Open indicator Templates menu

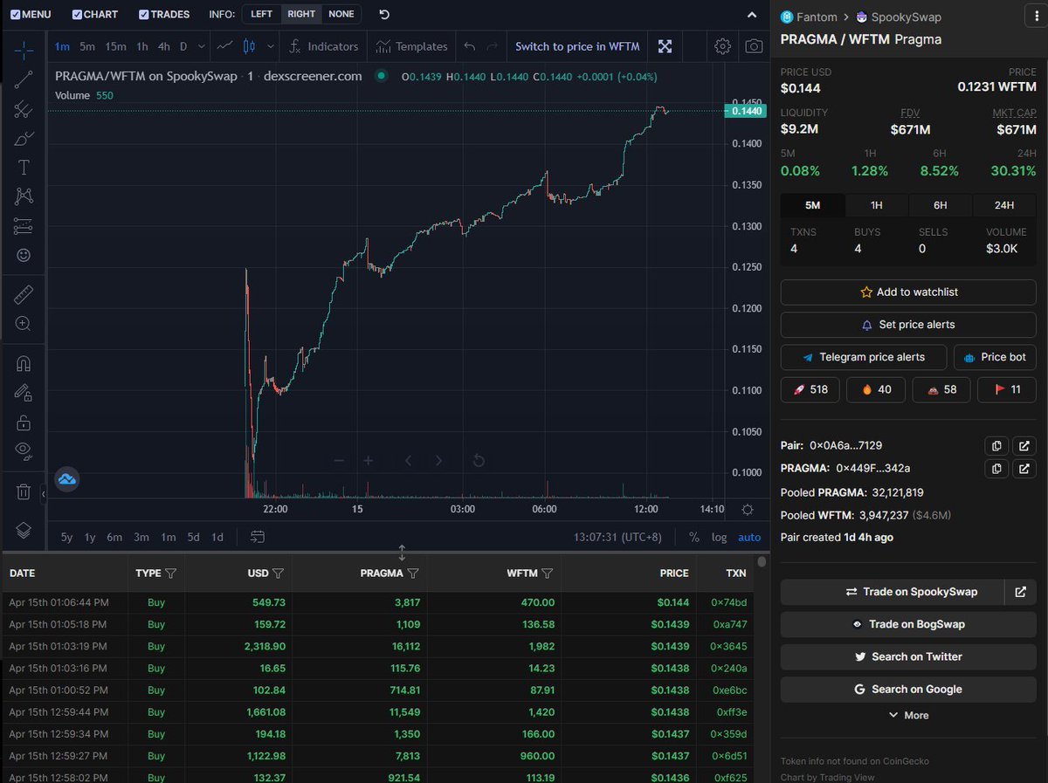tap(411, 46)
